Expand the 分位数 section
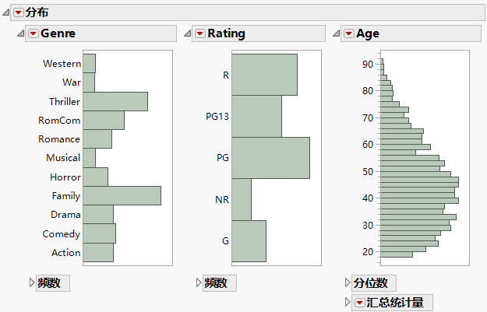The width and height of the screenshot is (487, 312). tap(348, 283)
